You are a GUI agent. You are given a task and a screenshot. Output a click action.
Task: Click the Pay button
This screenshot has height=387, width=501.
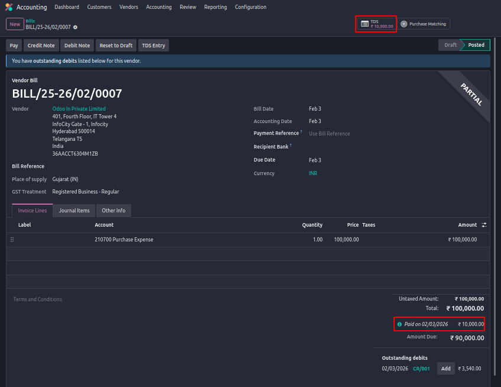point(14,46)
